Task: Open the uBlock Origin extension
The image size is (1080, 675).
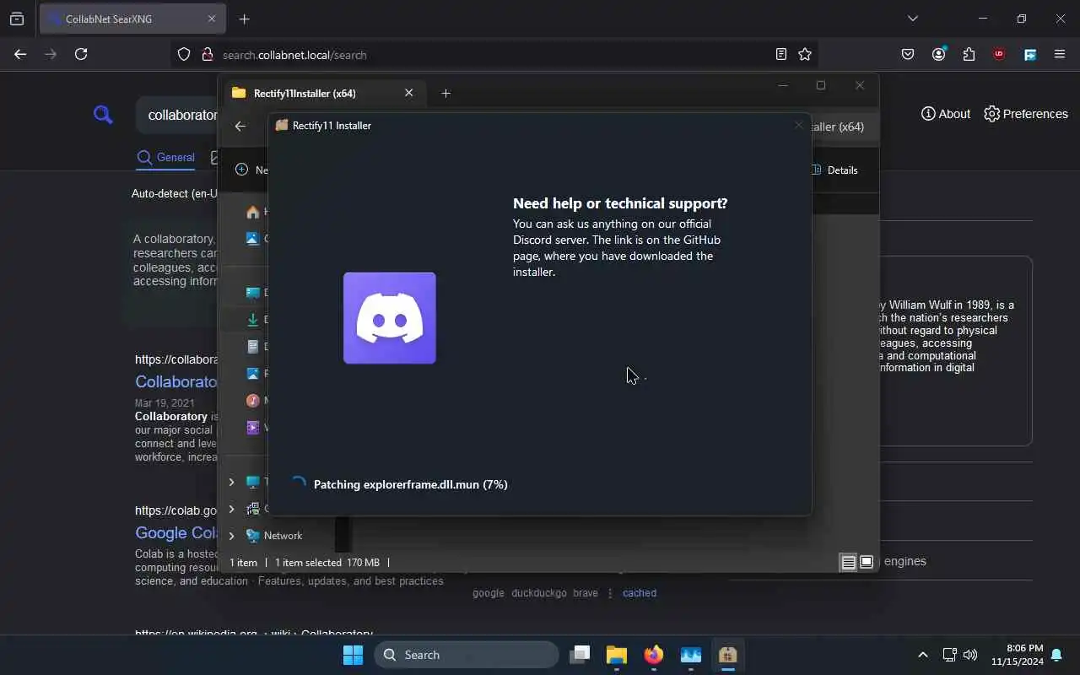Action: (999, 54)
